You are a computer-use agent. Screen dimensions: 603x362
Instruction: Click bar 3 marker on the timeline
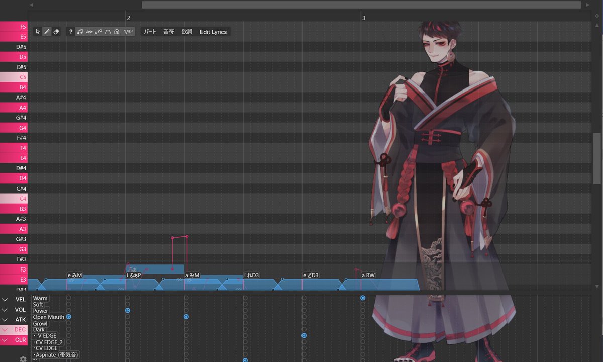[x=364, y=18]
